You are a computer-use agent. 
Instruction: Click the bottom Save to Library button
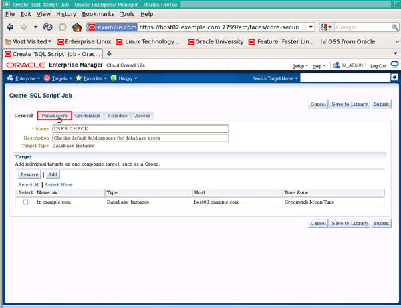point(350,223)
